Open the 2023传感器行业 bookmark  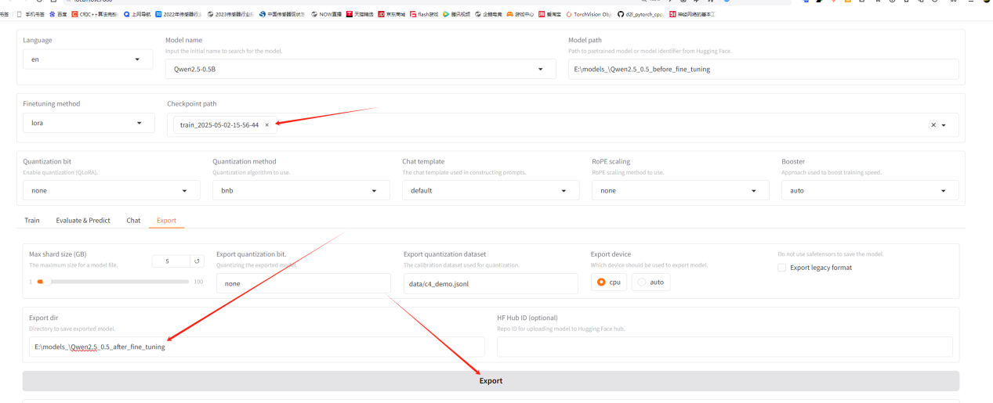230,14
